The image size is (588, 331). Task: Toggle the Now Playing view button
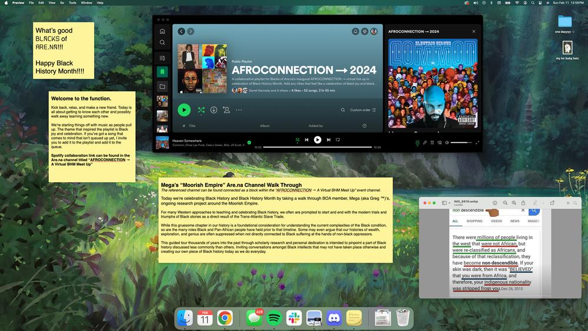[x=417, y=142]
